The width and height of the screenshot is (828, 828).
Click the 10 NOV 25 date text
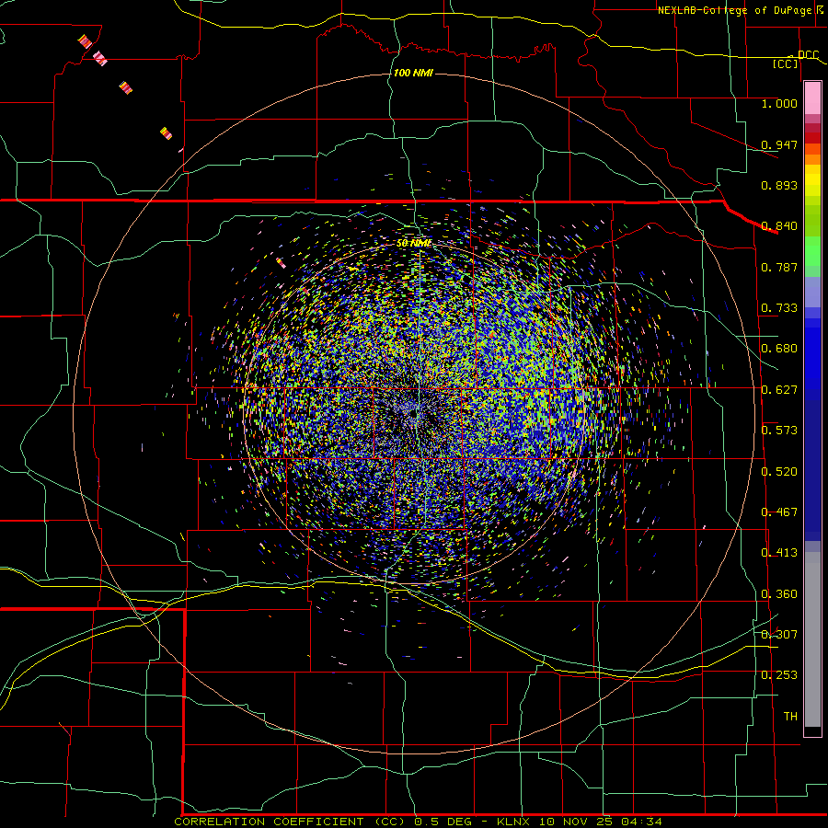point(577,822)
